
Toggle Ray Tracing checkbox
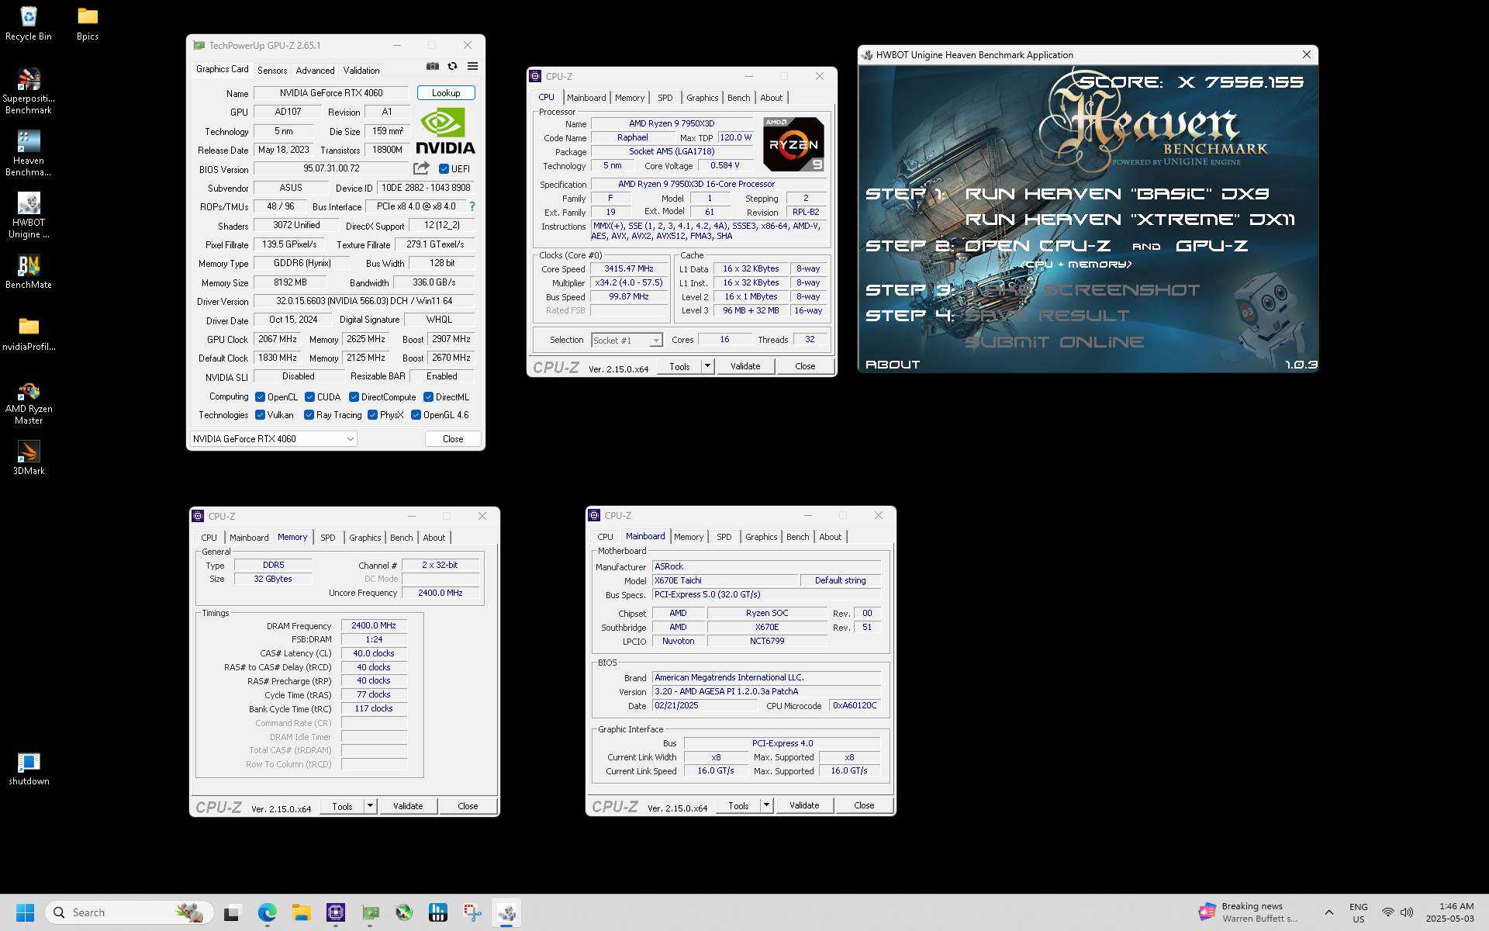(x=309, y=415)
